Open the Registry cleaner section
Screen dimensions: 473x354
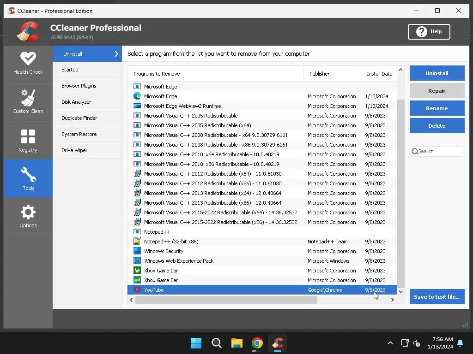point(28,141)
